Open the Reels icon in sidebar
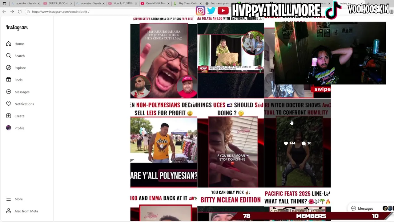Screen dimensions: 394x222 9,80
